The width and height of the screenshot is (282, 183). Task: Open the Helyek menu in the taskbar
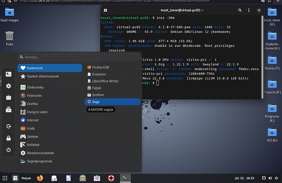(25, 178)
